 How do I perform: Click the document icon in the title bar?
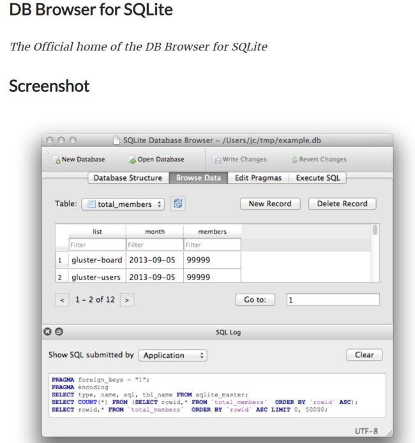[116, 140]
